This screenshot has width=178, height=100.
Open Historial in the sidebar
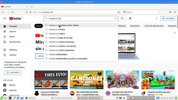coord(16,55)
